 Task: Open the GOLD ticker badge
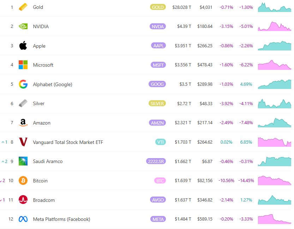click(x=158, y=7)
